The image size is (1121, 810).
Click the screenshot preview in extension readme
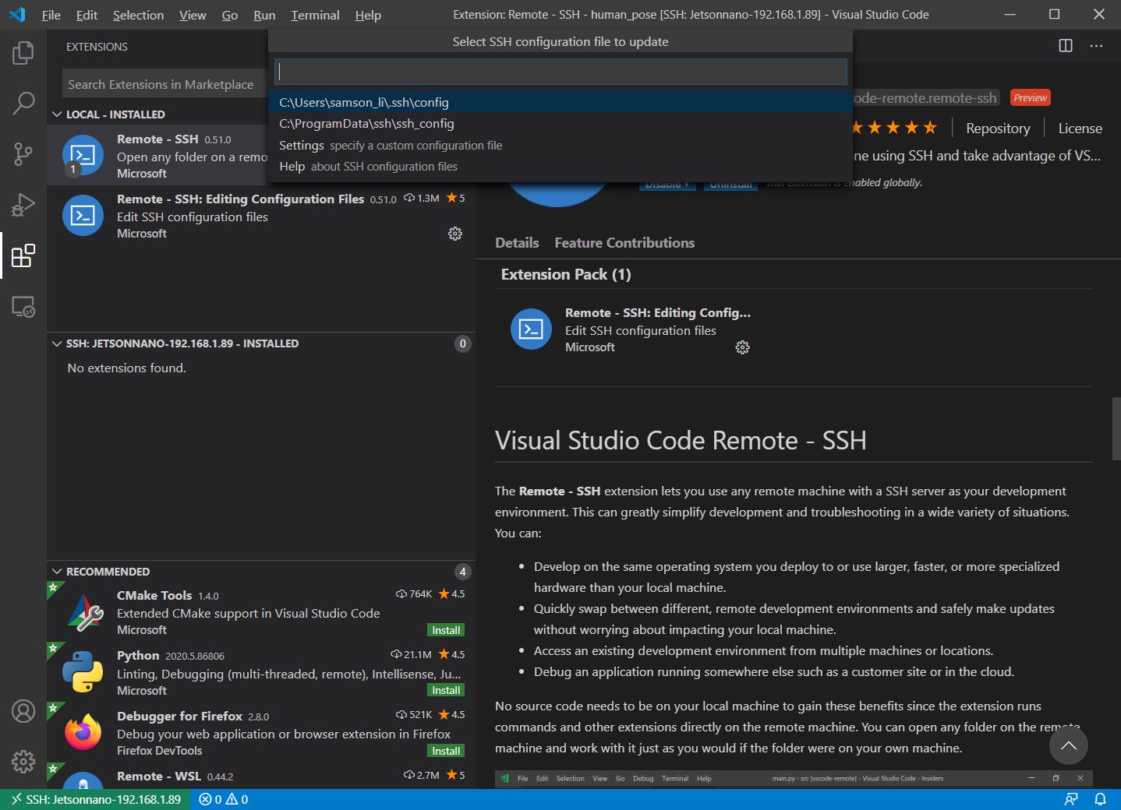pos(794,779)
